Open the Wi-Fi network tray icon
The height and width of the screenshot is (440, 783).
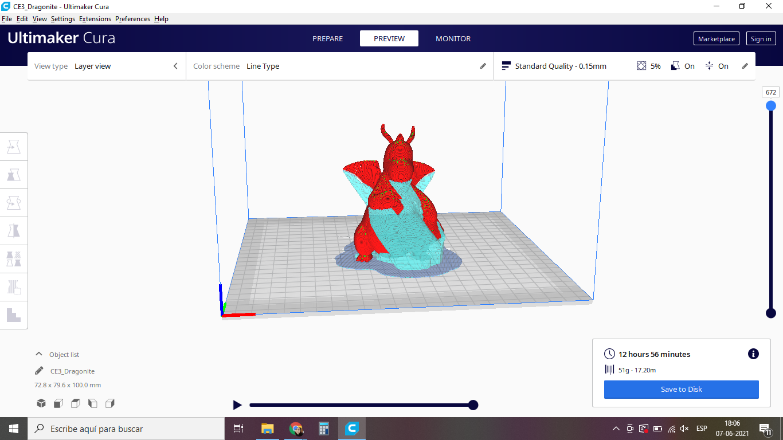672,429
